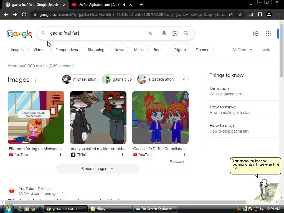Filter results by Flights

pos(180,50)
